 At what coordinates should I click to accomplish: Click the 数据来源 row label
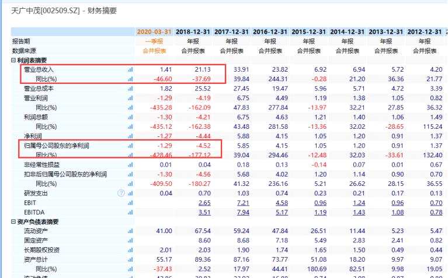24,51
